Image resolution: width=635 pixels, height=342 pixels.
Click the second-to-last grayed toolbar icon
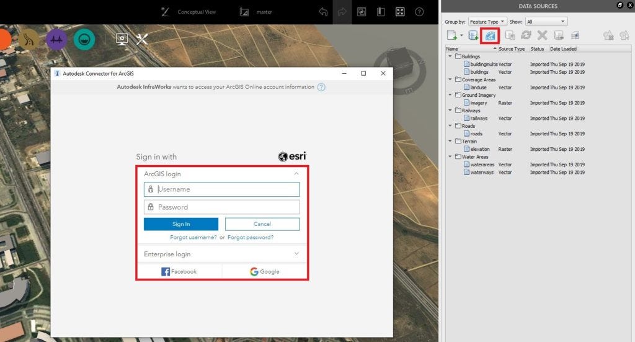608,35
